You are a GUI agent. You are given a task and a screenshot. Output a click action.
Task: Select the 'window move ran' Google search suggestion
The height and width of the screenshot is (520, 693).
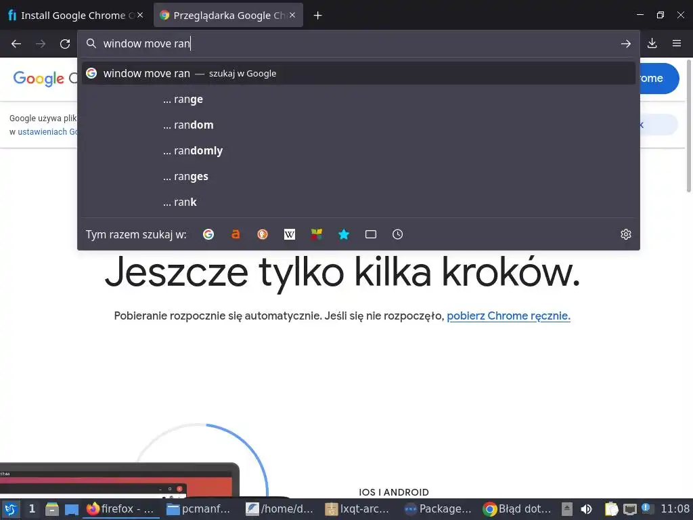359,73
